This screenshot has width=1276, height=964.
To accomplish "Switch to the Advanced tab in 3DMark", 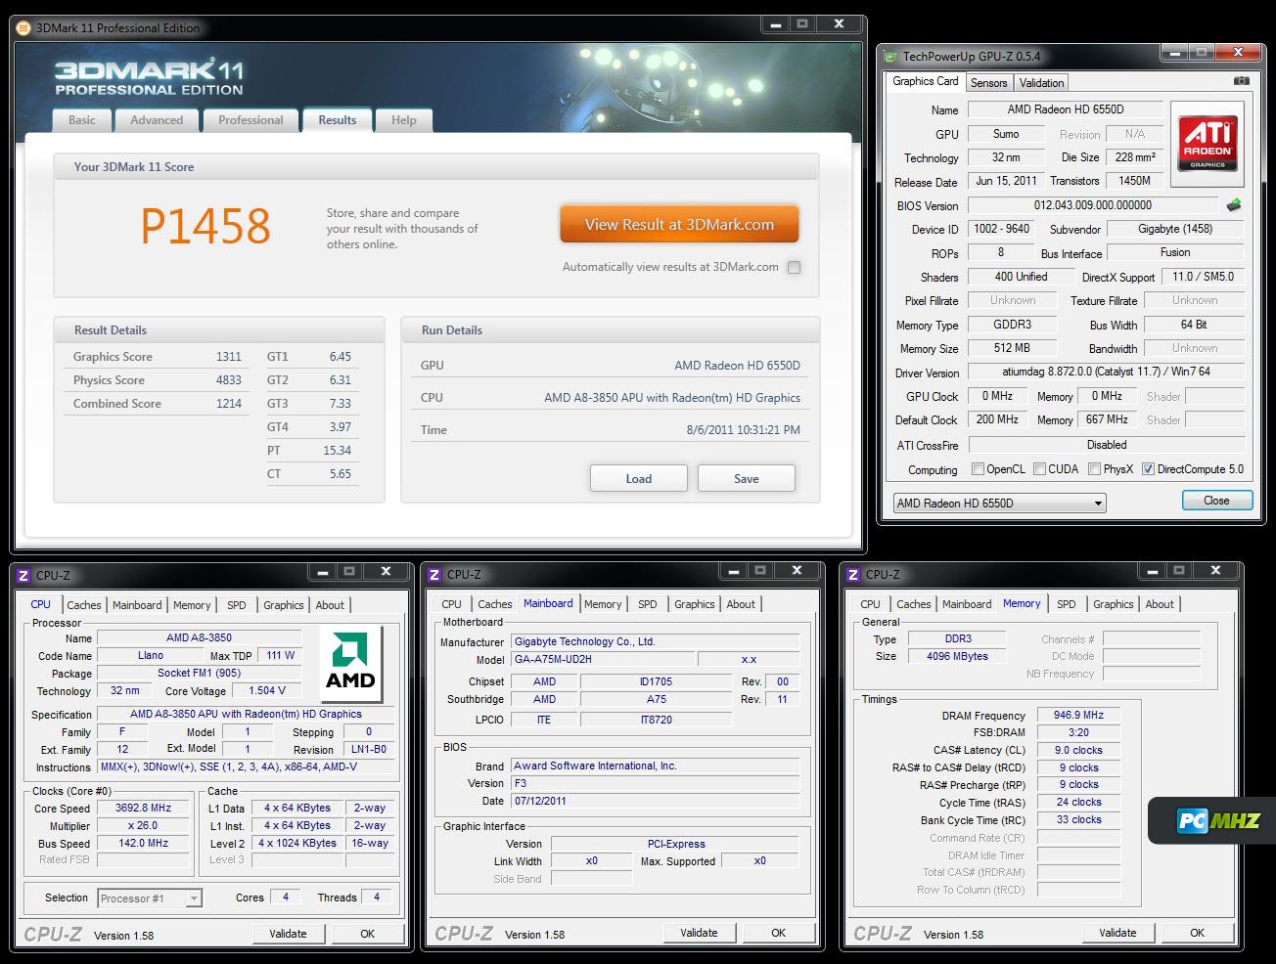I will 157,120.
